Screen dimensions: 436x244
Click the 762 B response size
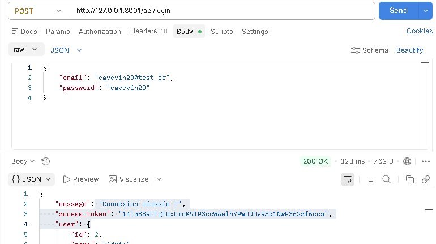point(383,161)
